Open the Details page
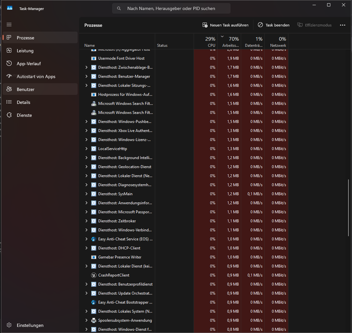352x333 pixels. [40, 102]
